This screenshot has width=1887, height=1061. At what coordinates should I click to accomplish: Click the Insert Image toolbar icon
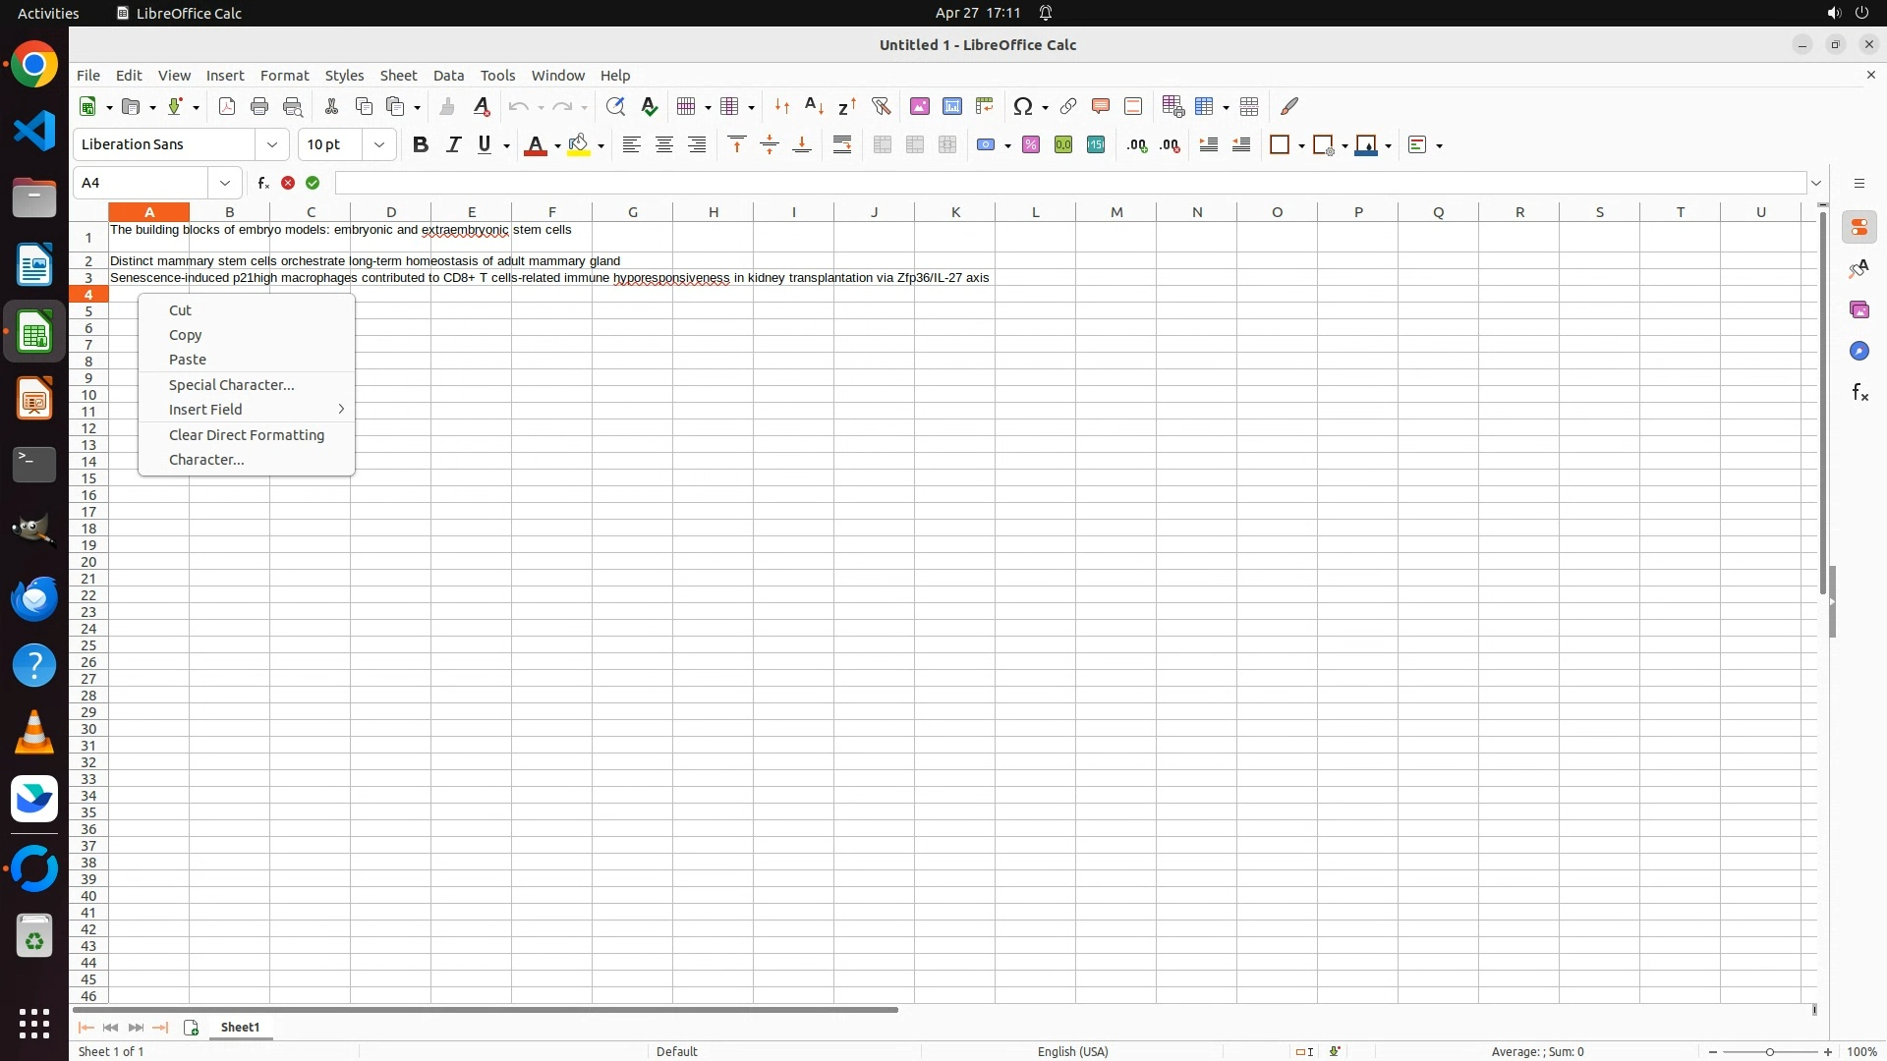[x=920, y=106]
